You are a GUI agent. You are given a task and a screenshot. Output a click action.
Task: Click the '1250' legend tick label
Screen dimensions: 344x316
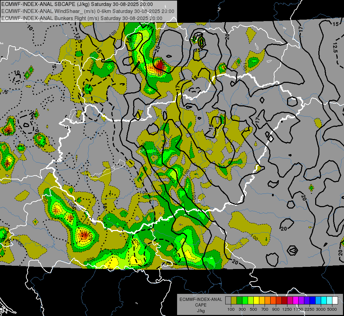click(287, 309)
